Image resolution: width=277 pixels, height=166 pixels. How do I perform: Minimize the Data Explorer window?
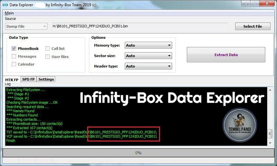pyautogui.click(x=246, y=4)
